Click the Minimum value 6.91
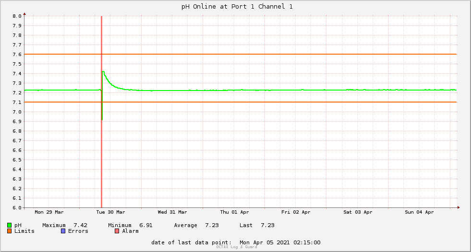Image resolution: width=471 pixels, height=252 pixels. pos(146,225)
